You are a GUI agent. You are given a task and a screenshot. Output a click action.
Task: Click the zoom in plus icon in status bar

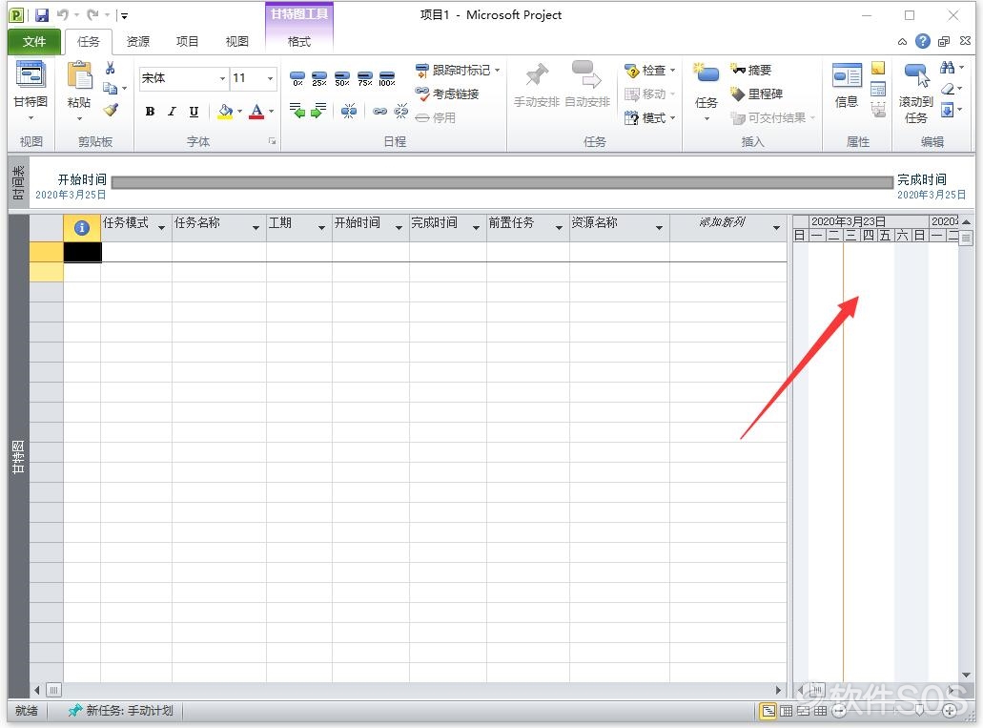[950, 711]
